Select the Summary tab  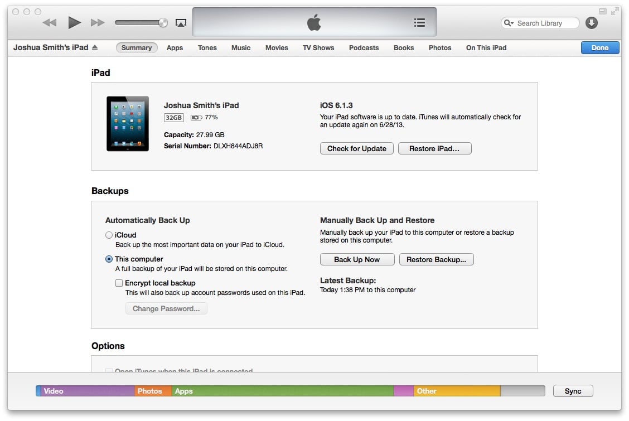pos(137,48)
